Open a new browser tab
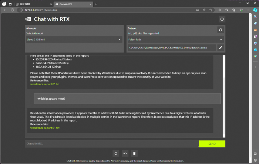259x164 pixels. pyautogui.click(x=96, y=4)
